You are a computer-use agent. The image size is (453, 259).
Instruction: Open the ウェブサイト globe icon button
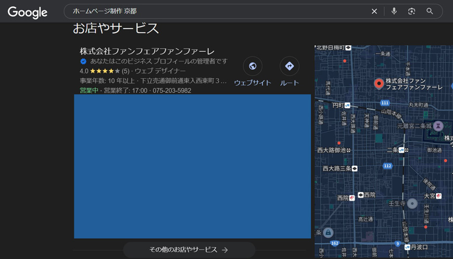pos(253,66)
